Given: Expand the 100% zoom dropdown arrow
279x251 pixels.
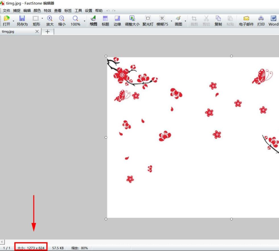Looking at the screenshot, I should click(x=84, y=21).
